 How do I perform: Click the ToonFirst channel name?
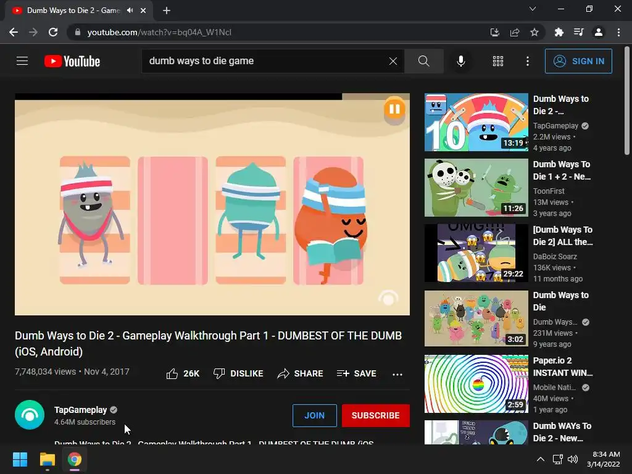click(549, 191)
